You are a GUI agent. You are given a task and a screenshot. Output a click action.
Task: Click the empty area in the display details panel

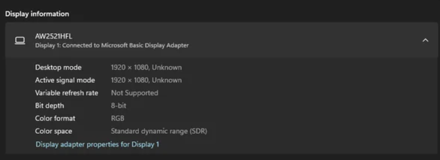point(309,107)
